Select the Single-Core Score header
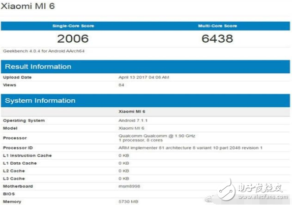 point(73,26)
